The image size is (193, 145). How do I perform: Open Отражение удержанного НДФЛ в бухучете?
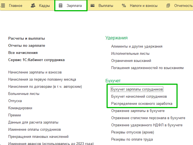tap(147, 125)
